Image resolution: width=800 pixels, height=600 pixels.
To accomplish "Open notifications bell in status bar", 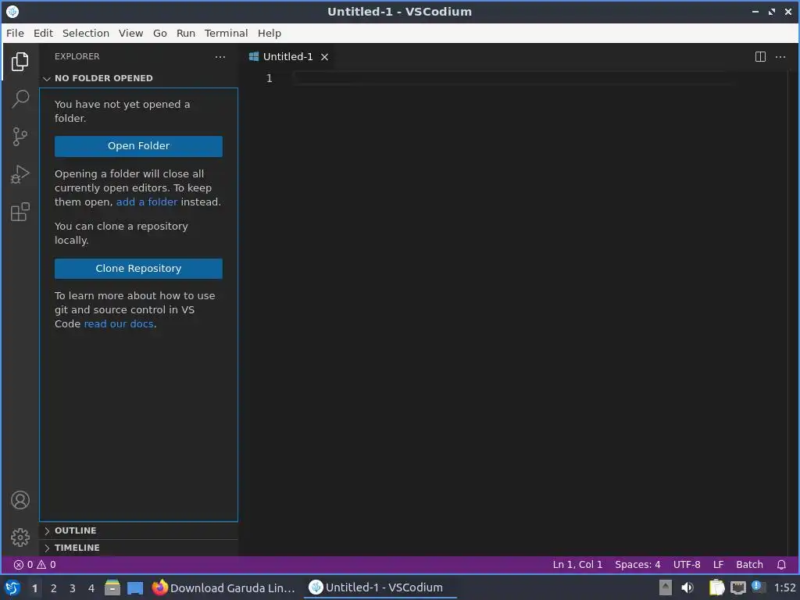I will click(x=781, y=565).
